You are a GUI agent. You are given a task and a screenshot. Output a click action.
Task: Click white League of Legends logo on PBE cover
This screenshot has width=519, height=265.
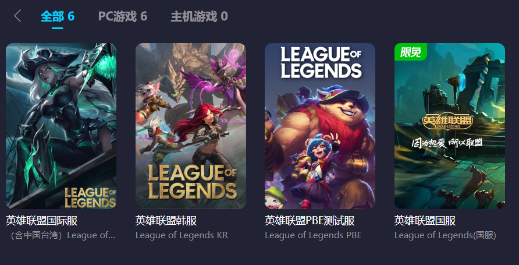(x=321, y=62)
